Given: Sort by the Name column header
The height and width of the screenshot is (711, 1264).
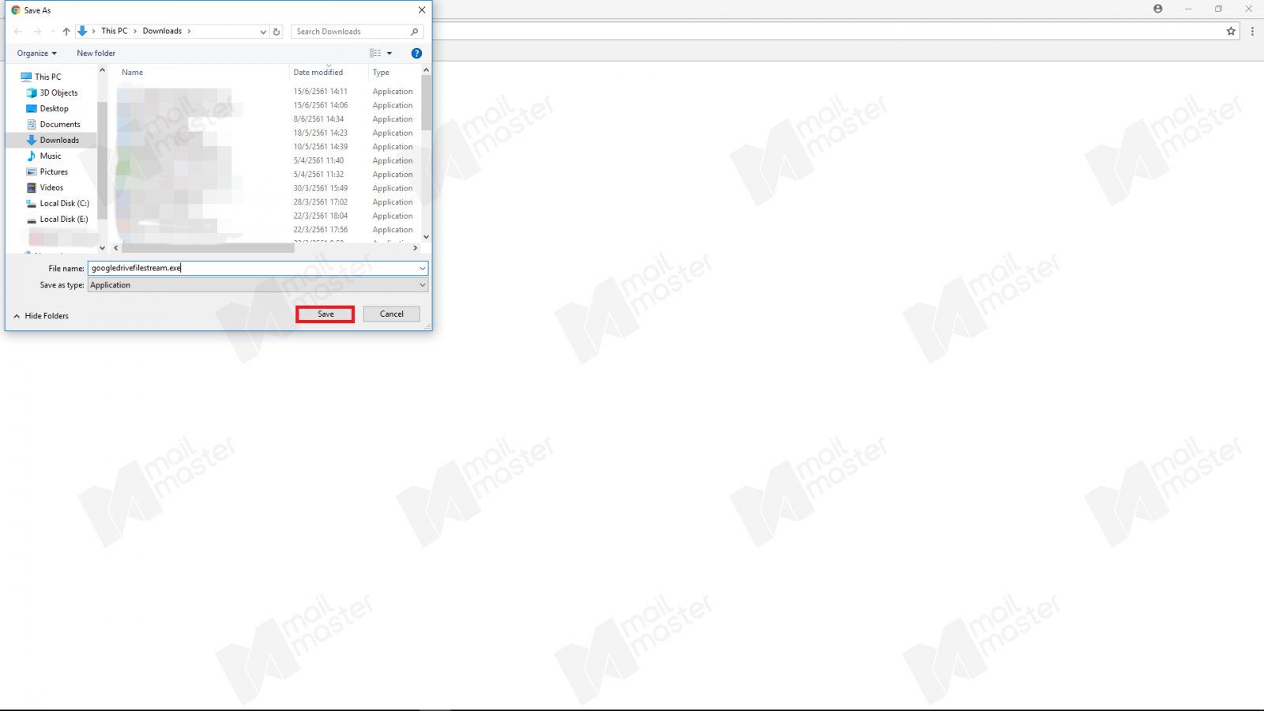Looking at the screenshot, I should (x=133, y=72).
